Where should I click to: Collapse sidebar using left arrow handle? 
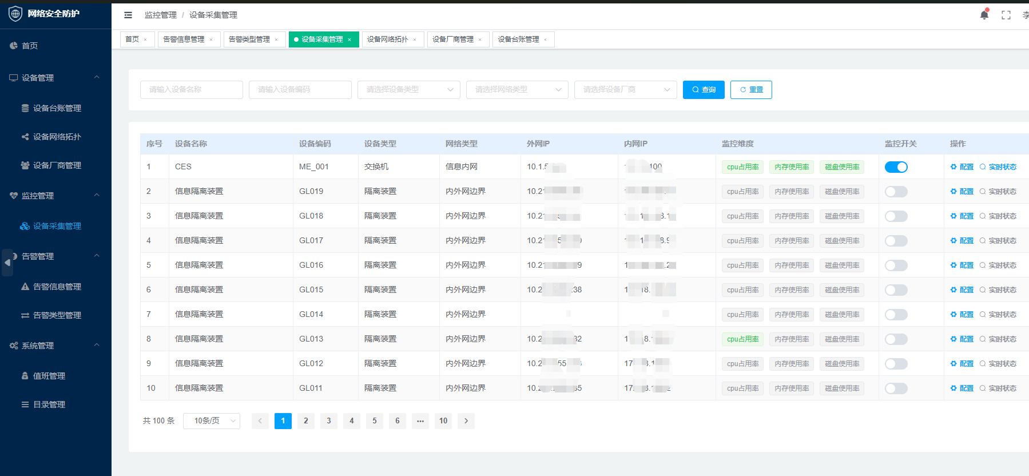[x=7, y=263]
